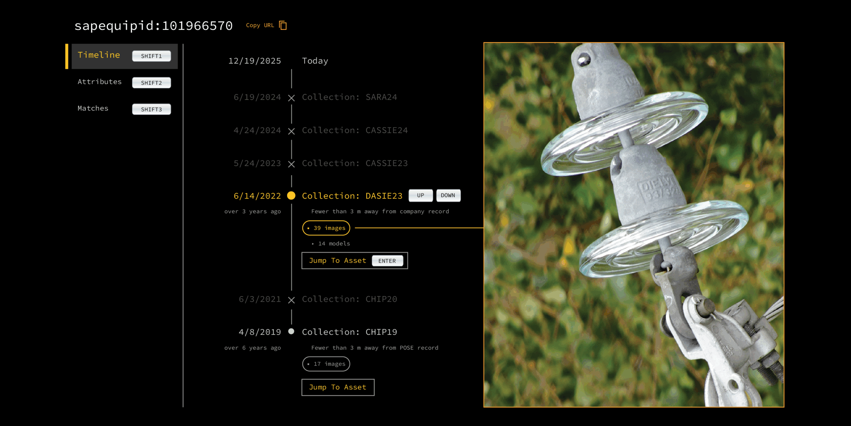The image size is (851, 426).
Task: Click the X marker for SARA24 collection
Action: point(292,98)
